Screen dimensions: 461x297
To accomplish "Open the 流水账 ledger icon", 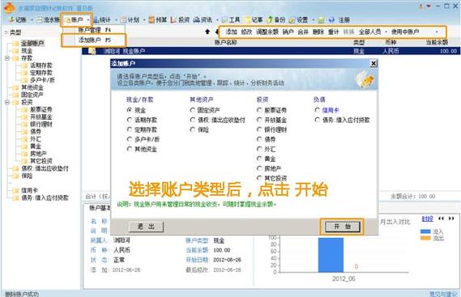I will point(39,19).
